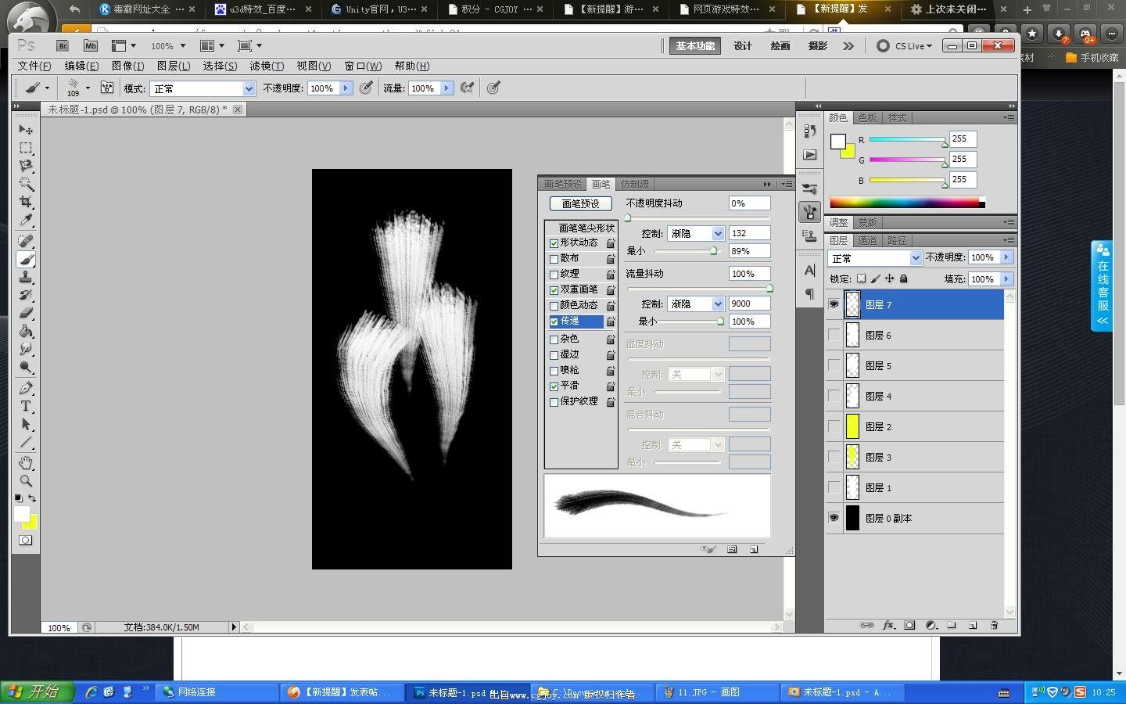Uncheck the 双重画笔 checkbox
The width and height of the screenshot is (1126, 704).
click(x=554, y=290)
